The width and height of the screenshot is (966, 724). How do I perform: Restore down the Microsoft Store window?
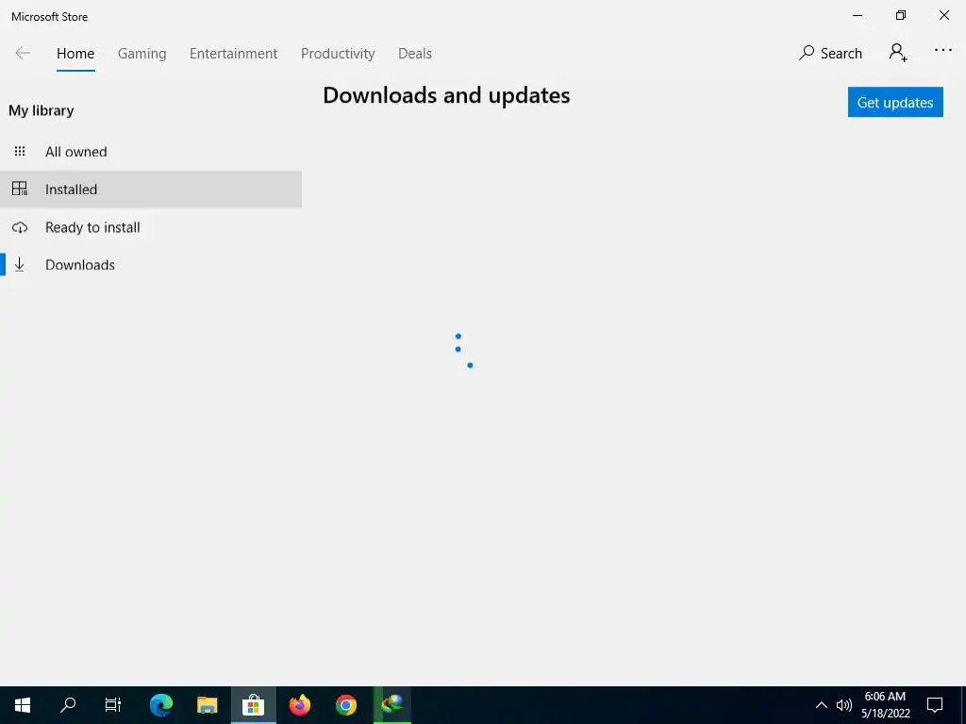[901, 15]
